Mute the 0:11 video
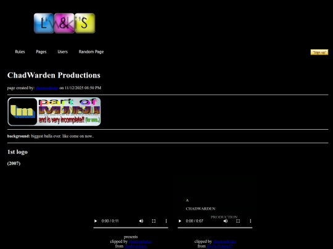Screen dimensions: 333x249 141,221
